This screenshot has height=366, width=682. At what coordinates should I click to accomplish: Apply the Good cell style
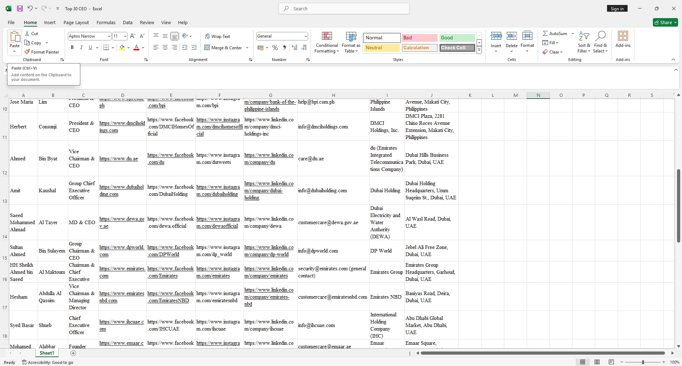pyautogui.click(x=457, y=38)
